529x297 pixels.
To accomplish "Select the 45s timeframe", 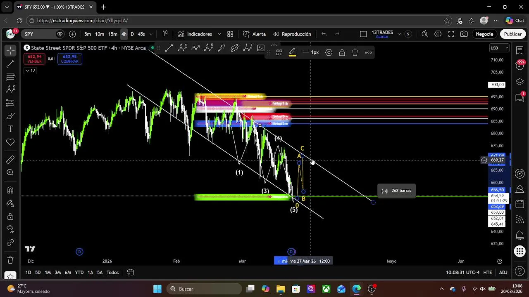I will (141, 34).
